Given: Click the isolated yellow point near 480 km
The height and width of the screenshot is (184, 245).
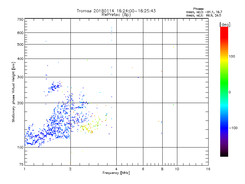Looking at the screenshot, I should click(x=173, y=47).
